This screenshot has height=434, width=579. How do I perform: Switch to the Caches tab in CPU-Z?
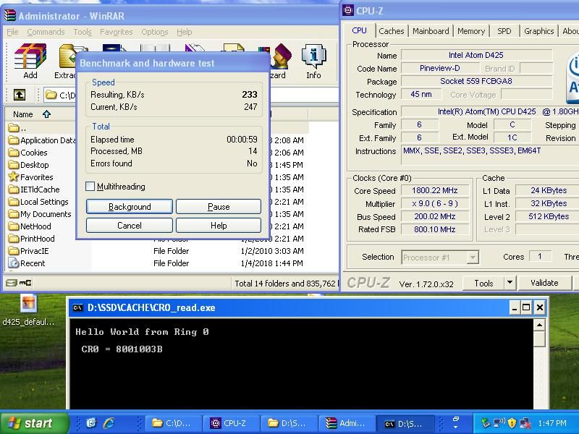(392, 31)
